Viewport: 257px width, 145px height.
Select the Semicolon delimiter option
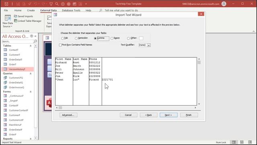[x=76, y=38]
